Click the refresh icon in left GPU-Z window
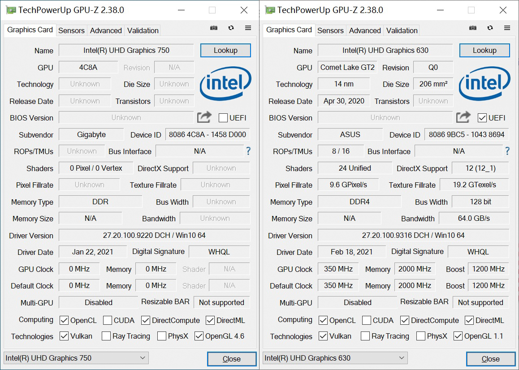This screenshot has width=519, height=370. pyautogui.click(x=231, y=28)
